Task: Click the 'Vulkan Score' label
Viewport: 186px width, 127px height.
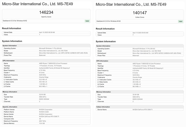Action: click(x=140, y=17)
